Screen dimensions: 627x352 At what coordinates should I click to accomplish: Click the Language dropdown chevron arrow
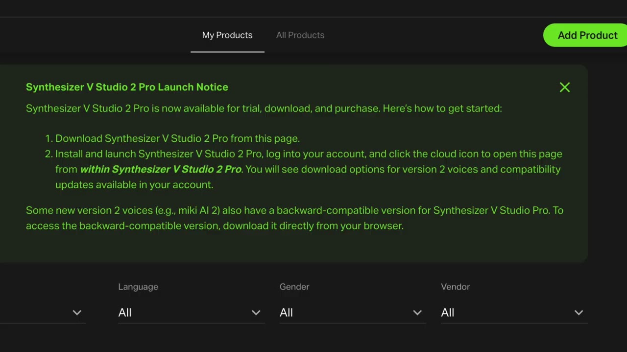pos(256,313)
